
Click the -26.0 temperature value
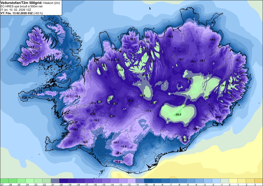click(189, 79)
